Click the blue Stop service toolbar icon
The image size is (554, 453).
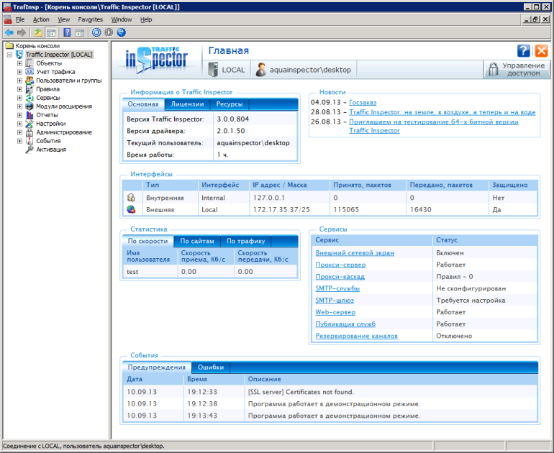click(96, 32)
